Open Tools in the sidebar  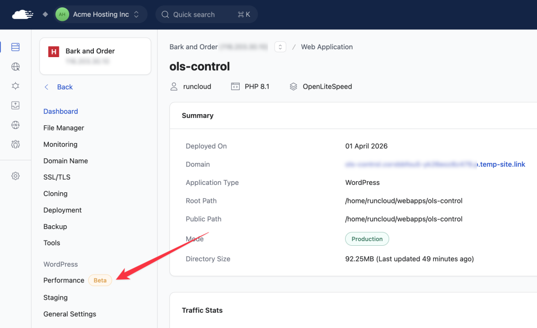[52, 243]
